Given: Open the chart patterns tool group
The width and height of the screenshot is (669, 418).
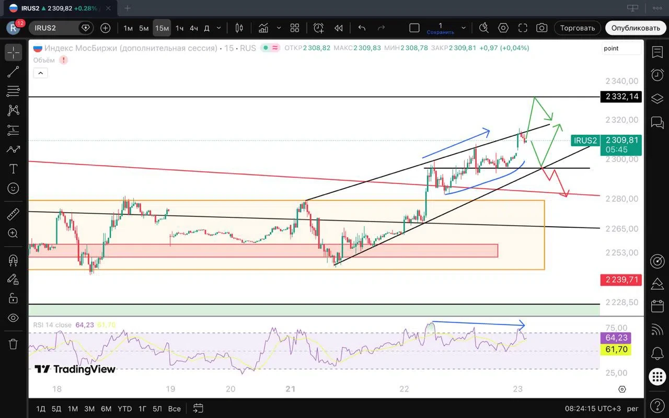Looking at the screenshot, I should 13,111.
